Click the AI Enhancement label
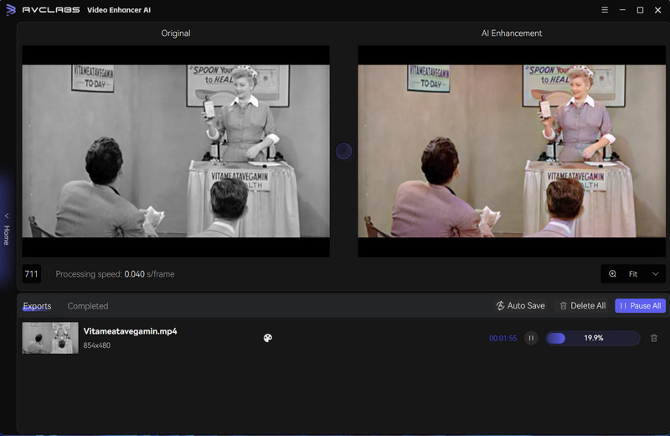The height and width of the screenshot is (436, 670). tap(512, 34)
